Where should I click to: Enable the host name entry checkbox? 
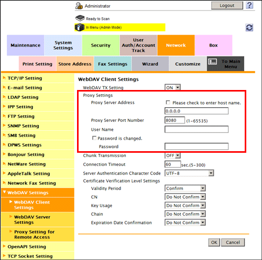tap(168, 103)
